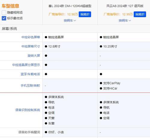Image resolution: width=150 pixels, height=138 pixels.
Task: Open the 中控液晶屏分屏显示 parameter link
Action: point(26,65)
